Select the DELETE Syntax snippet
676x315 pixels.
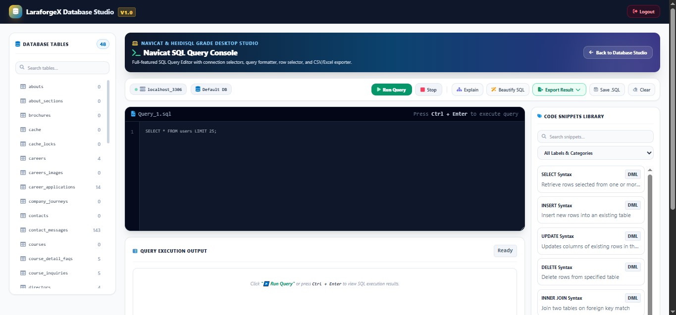click(x=591, y=271)
